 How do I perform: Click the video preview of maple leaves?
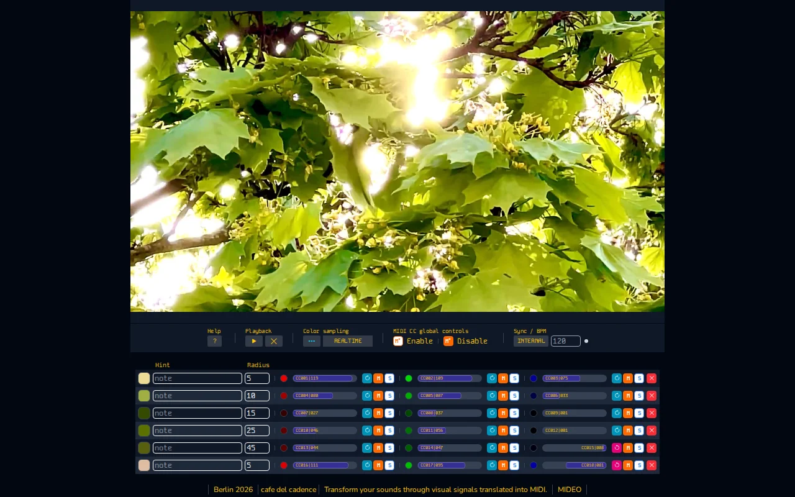click(x=397, y=162)
